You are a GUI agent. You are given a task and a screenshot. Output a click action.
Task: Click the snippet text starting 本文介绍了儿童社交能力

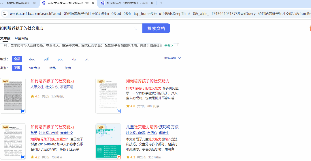click(152, 144)
